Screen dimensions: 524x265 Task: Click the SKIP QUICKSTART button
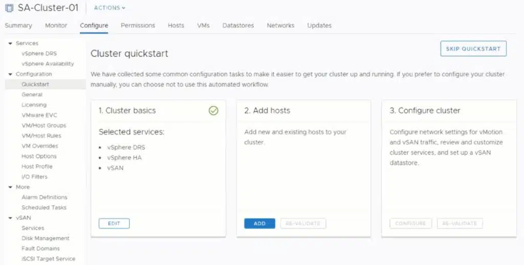473,49
